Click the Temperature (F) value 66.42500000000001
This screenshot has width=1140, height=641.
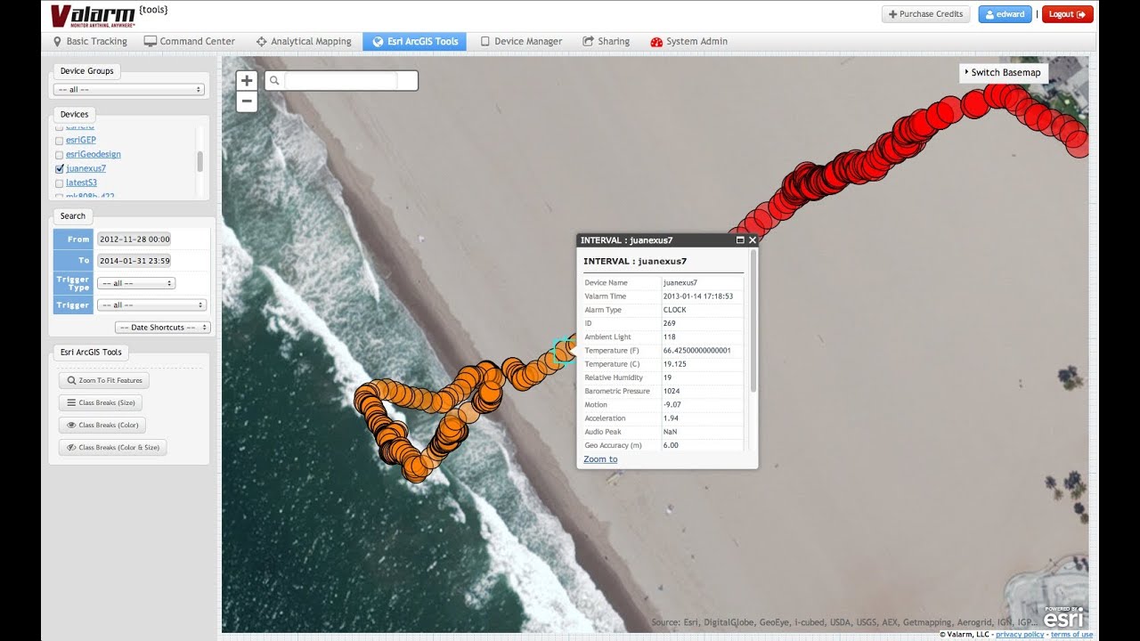pyautogui.click(x=696, y=351)
